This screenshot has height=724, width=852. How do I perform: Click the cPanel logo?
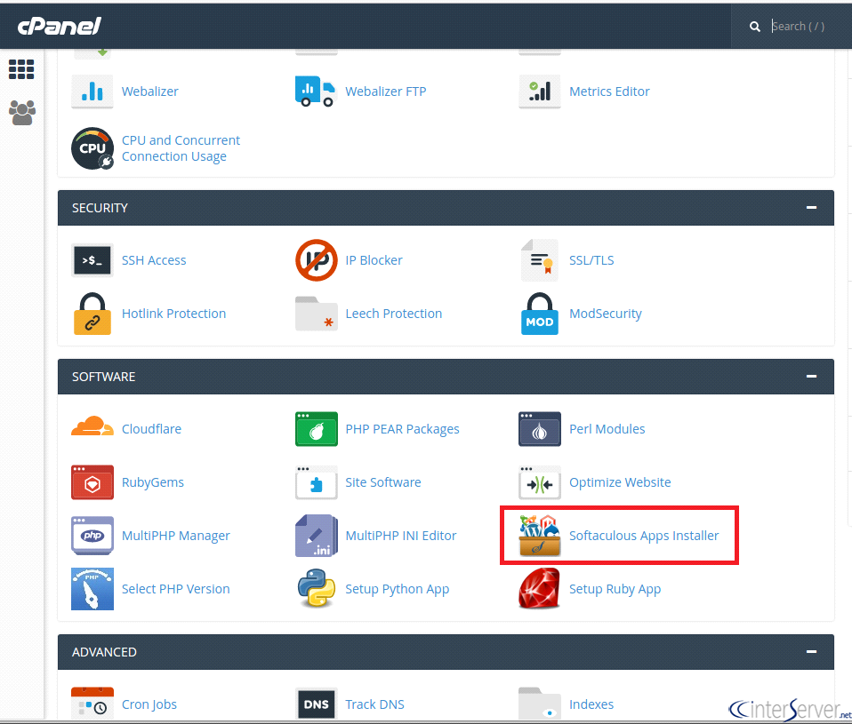[60, 26]
